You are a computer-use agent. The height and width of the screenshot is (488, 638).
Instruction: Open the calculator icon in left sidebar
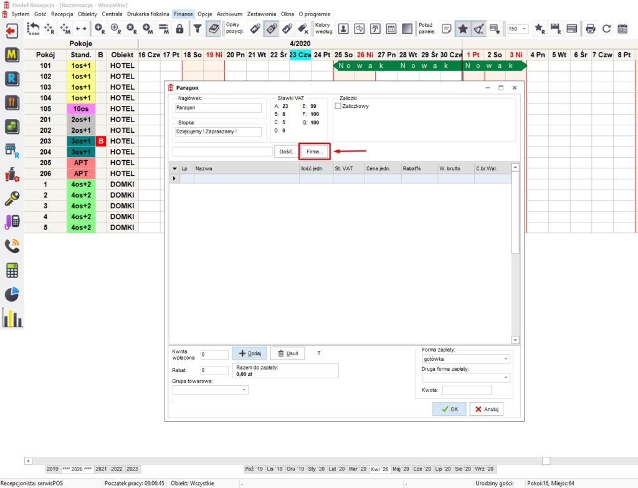(12, 270)
